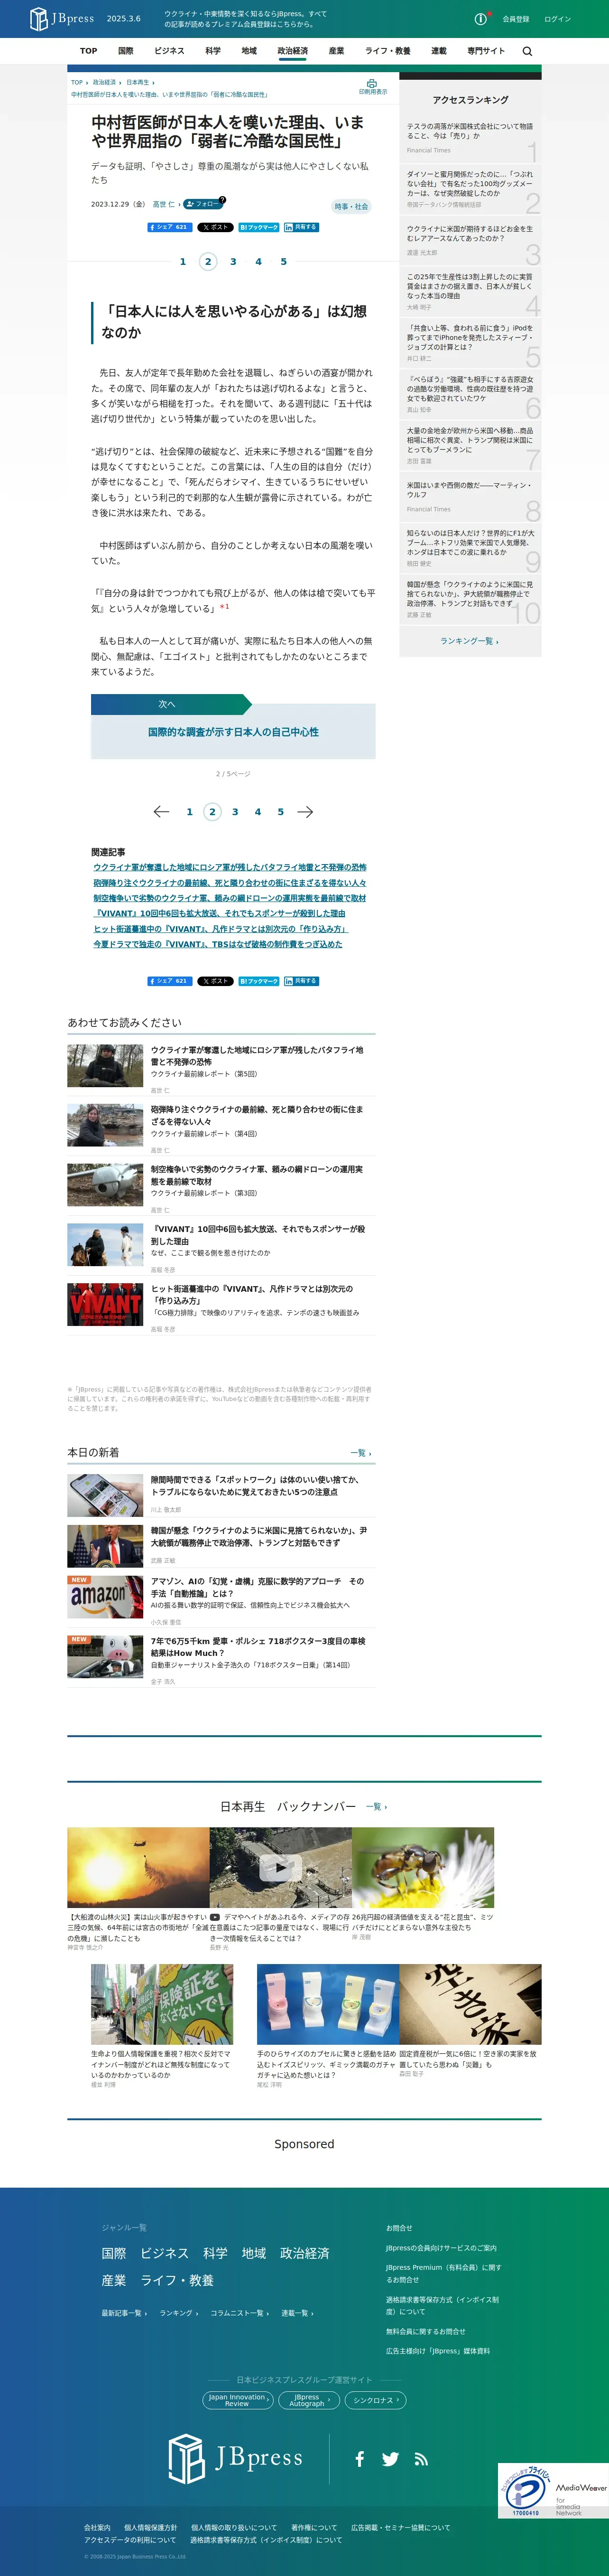Viewport: 609px width, 2576px height.
Task: Open JBpress Autograph pill button
Action: (308, 2400)
